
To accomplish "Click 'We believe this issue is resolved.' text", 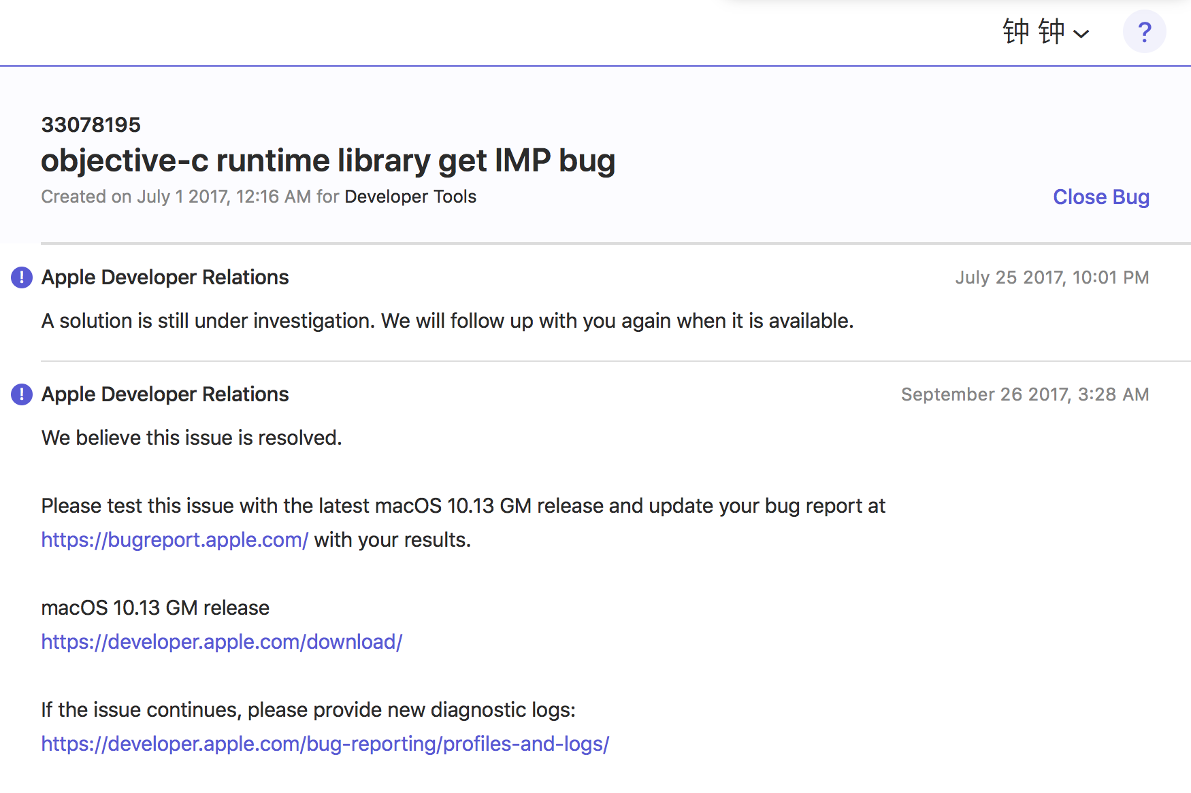I will [x=192, y=437].
